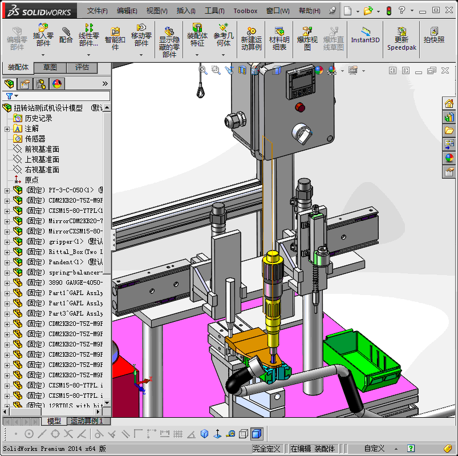Expand the gripper<1> component node
458x456 pixels.
pos(7,242)
